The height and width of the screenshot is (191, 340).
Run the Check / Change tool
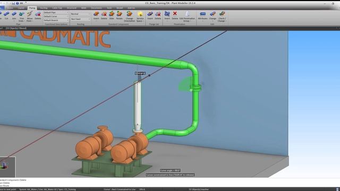point(222,16)
